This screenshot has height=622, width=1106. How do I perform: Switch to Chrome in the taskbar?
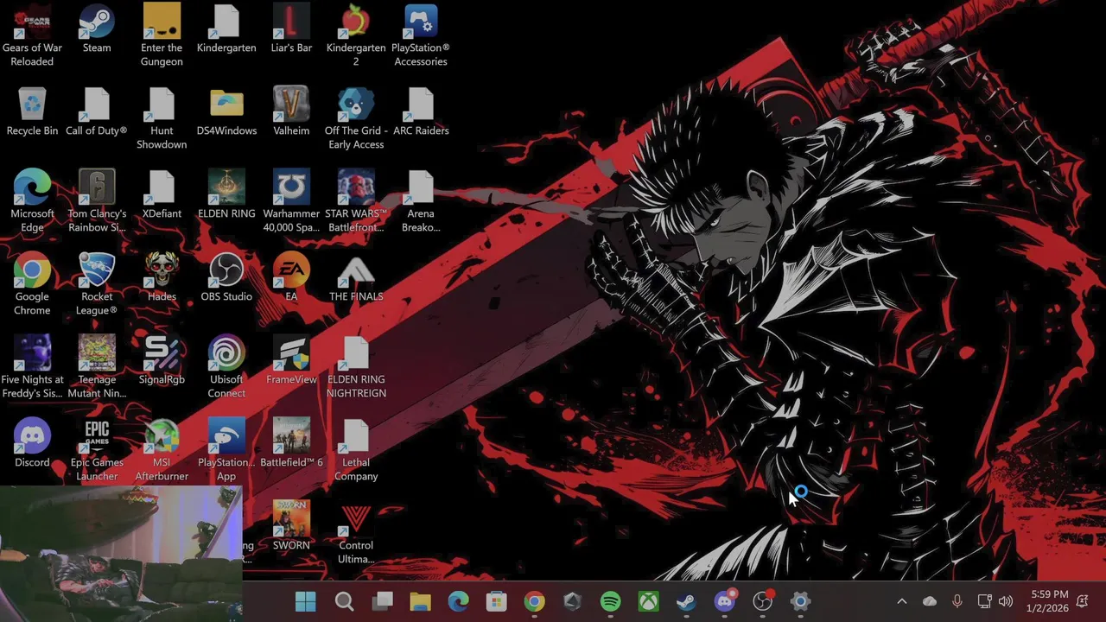coord(534,601)
